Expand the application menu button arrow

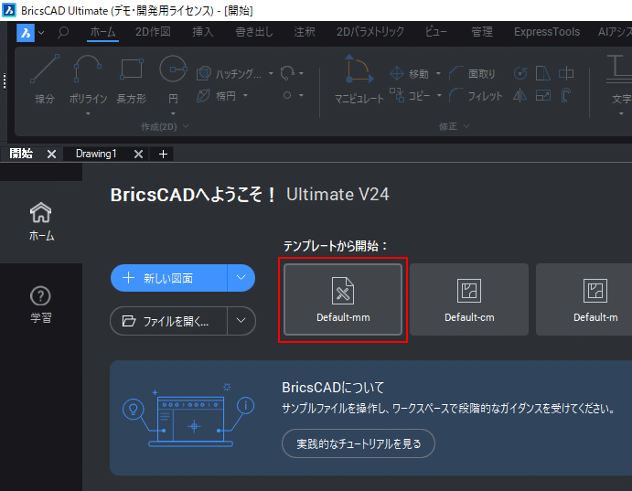click(41, 33)
